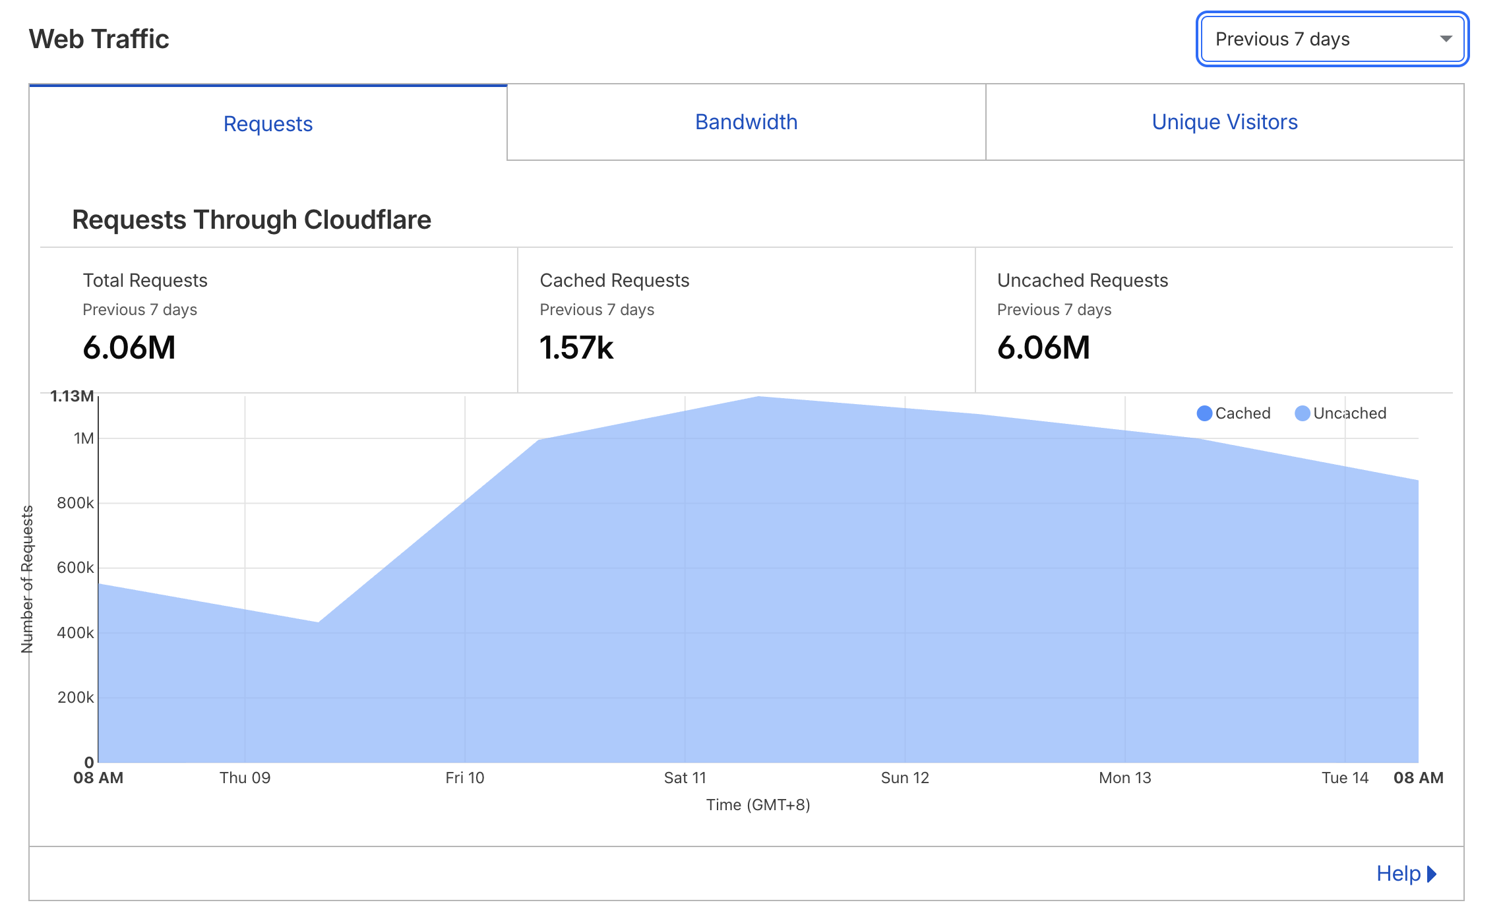1505x915 pixels.
Task: Click the Total Requests 6.06M value
Action: pyautogui.click(x=129, y=347)
